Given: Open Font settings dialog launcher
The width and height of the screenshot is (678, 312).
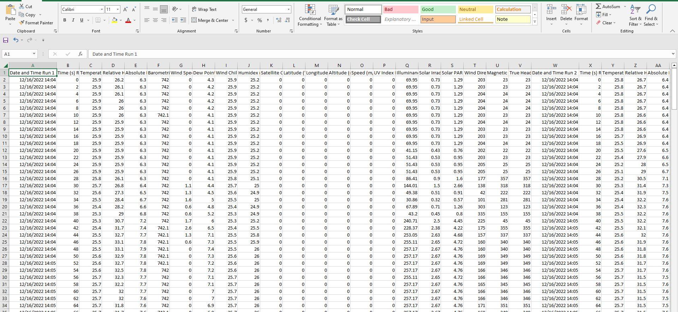Looking at the screenshot, I should tap(137, 31).
